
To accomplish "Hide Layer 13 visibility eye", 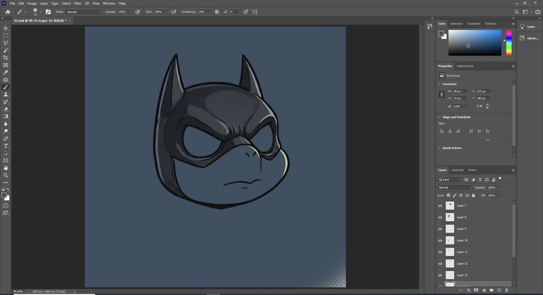I will [x=440, y=275].
